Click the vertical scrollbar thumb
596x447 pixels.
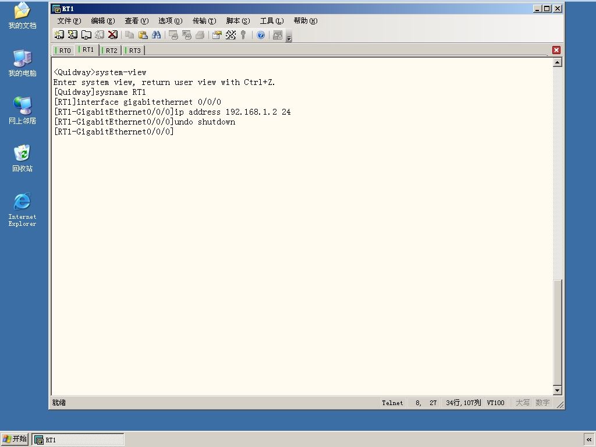(557, 332)
